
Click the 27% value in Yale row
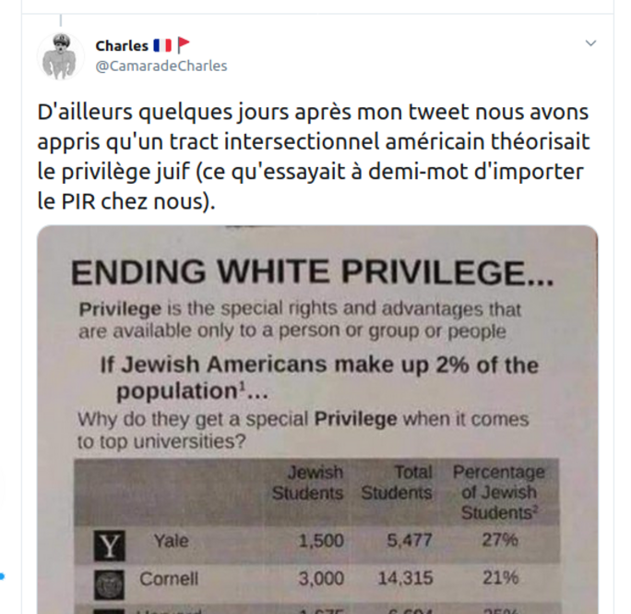tap(500, 539)
